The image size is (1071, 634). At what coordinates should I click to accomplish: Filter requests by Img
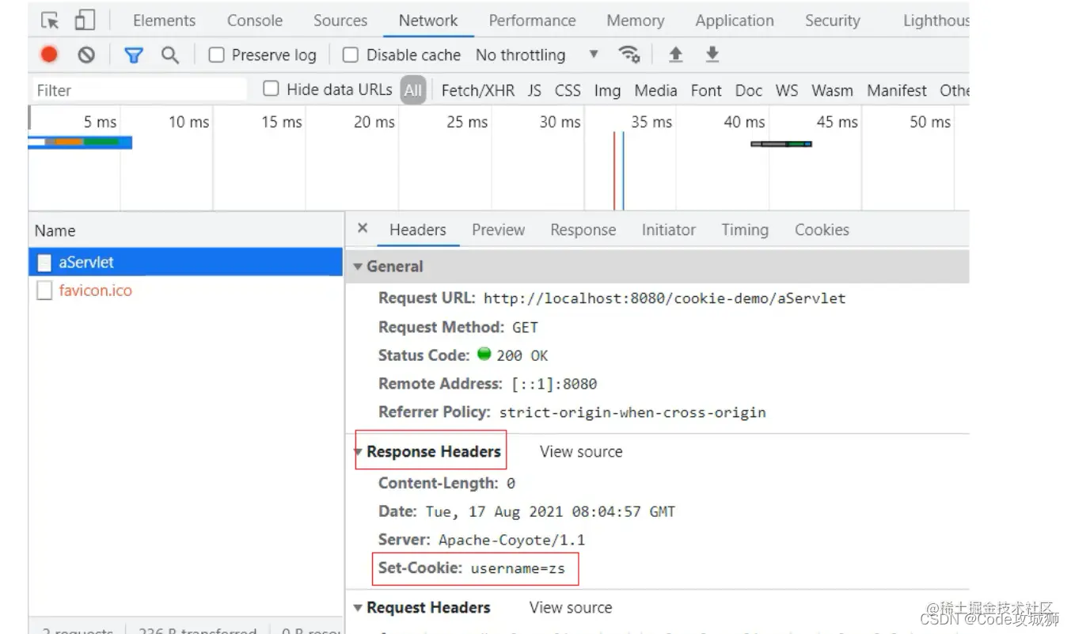(607, 90)
